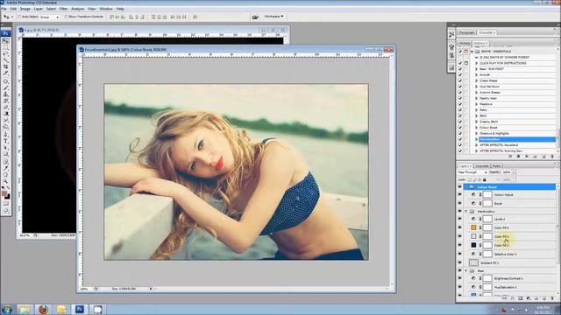
Task: Expand the Colour Boost action
Action: 476,128
